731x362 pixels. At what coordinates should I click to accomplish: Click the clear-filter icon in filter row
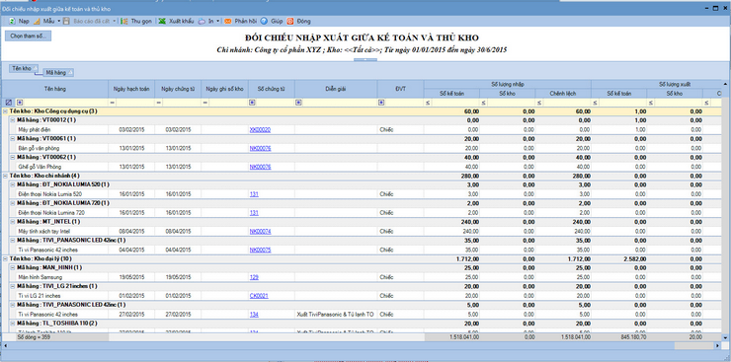click(x=8, y=103)
